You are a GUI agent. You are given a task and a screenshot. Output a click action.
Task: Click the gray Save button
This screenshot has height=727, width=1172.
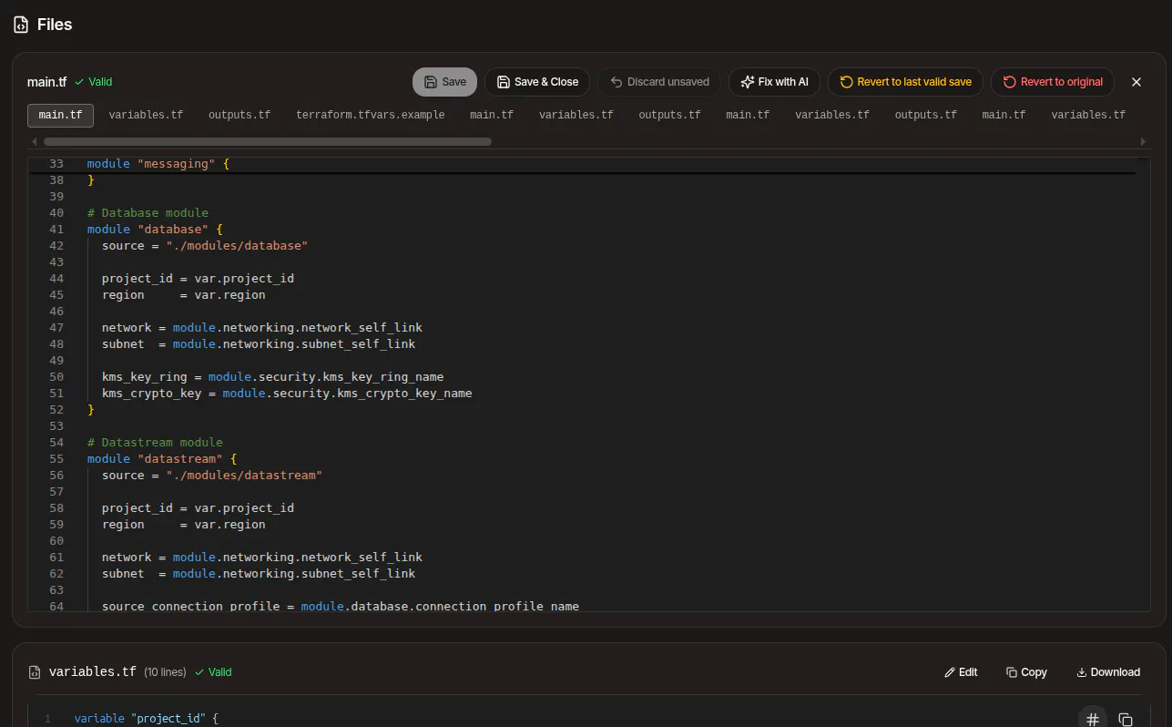pos(444,82)
